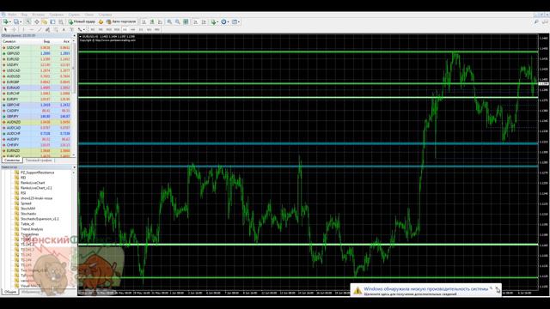Expand the arrows tool dropdown
Viewport: 550px width, 309px height.
point(84,30)
